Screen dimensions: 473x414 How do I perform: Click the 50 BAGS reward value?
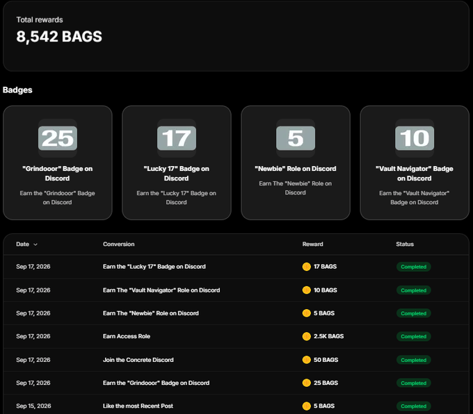click(x=326, y=360)
